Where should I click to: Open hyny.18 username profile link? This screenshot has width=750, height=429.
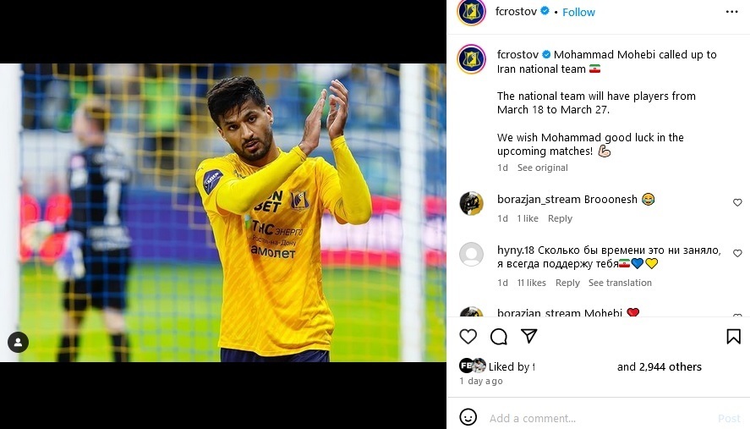pyautogui.click(x=516, y=250)
